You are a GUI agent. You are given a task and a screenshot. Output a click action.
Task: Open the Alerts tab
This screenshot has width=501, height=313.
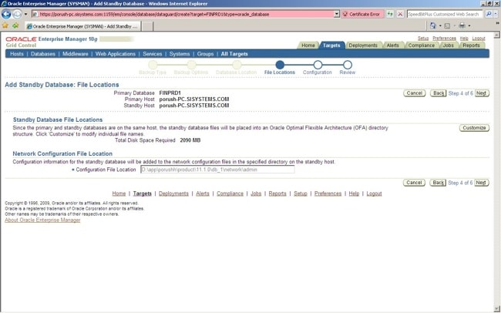point(392,45)
